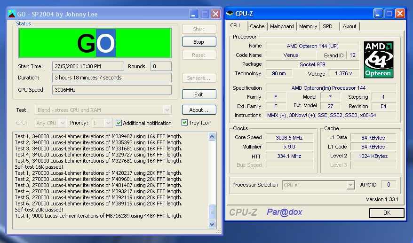Close the SP2004 window
Image resolution: width=413 pixels, height=243 pixels.
(216, 14)
